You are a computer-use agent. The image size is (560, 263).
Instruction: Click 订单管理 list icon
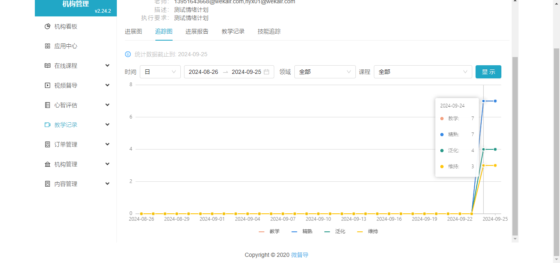(48, 145)
